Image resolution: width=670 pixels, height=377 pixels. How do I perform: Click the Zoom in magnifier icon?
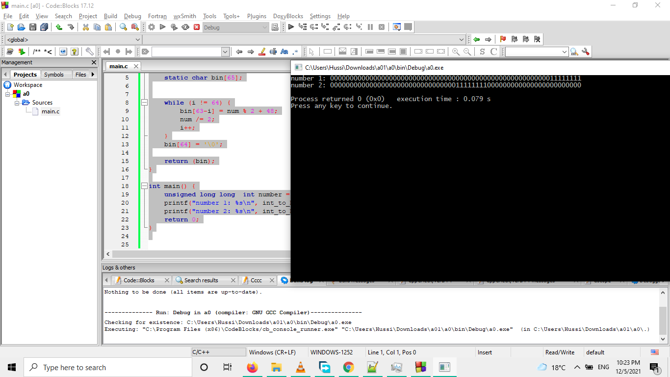click(456, 52)
